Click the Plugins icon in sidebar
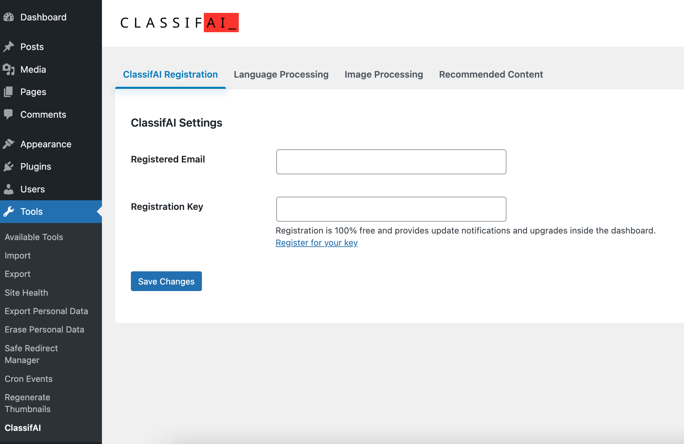 (x=8, y=166)
